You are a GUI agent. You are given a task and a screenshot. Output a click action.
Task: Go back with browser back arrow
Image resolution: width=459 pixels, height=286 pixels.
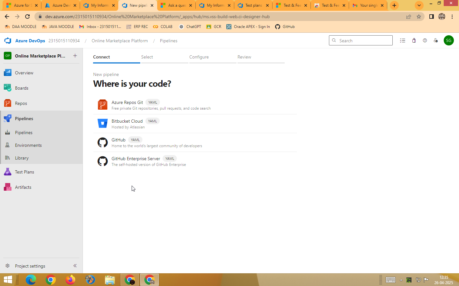(x=7, y=17)
